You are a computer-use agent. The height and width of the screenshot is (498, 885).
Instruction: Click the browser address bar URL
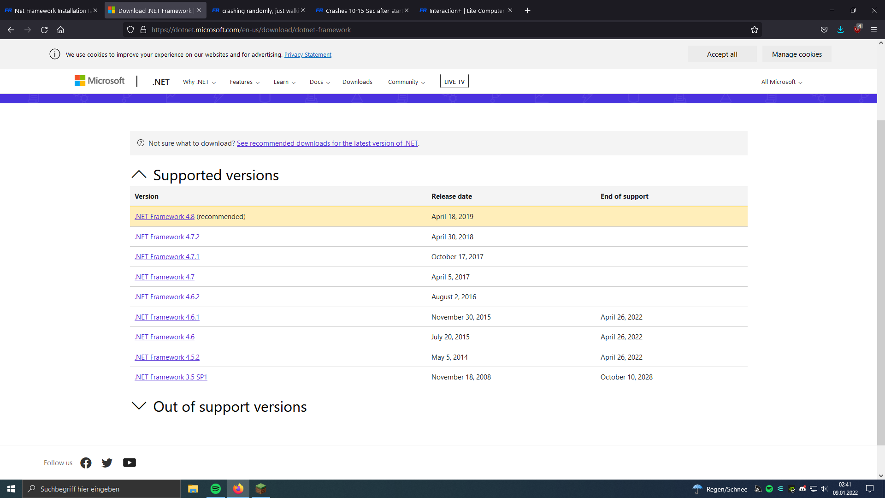click(251, 30)
